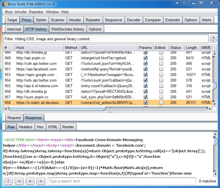220x188 pixels.
Task: Toggle Edited checkbox for row 954
Action: pyautogui.click(x=161, y=80)
